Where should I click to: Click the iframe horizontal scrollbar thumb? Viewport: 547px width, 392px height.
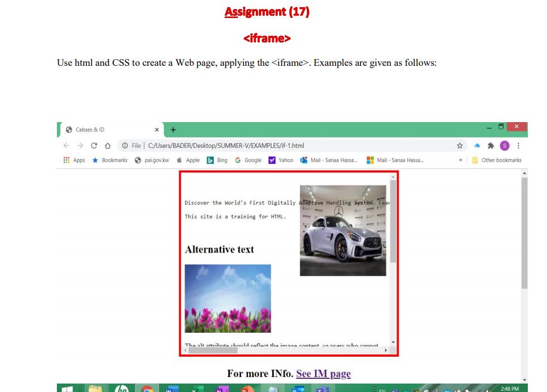(x=213, y=350)
